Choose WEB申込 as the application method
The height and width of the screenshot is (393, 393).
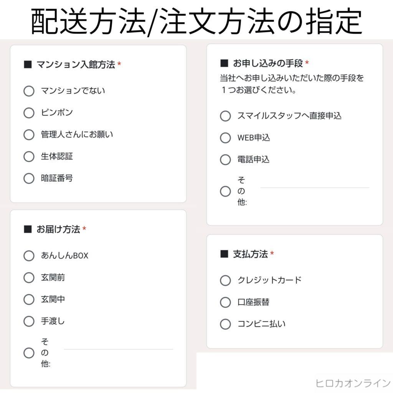tap(226, 138)
